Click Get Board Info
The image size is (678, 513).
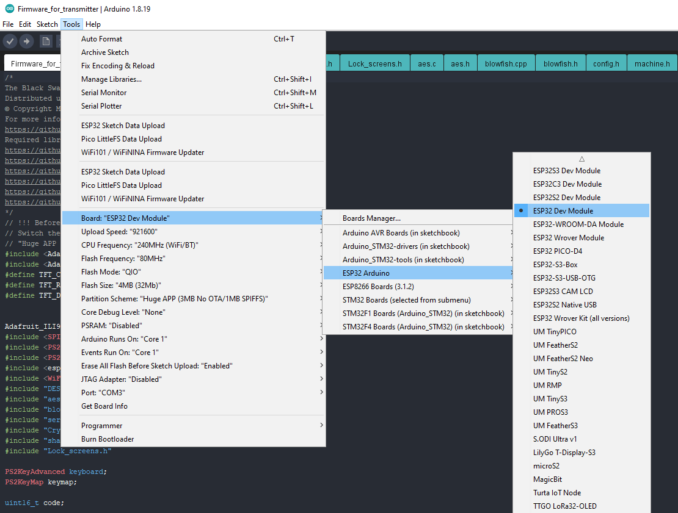pos(193,406)
